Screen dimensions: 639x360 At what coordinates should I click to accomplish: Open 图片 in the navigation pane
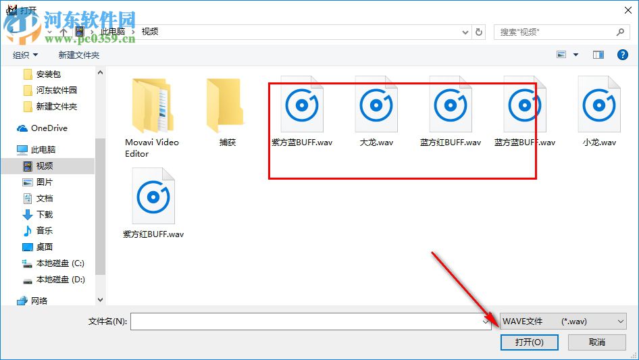[x=38, y=182]
